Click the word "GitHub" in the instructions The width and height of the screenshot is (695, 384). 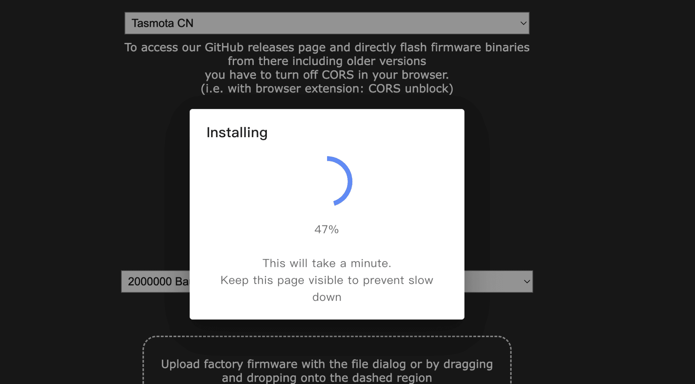point(224,47)
